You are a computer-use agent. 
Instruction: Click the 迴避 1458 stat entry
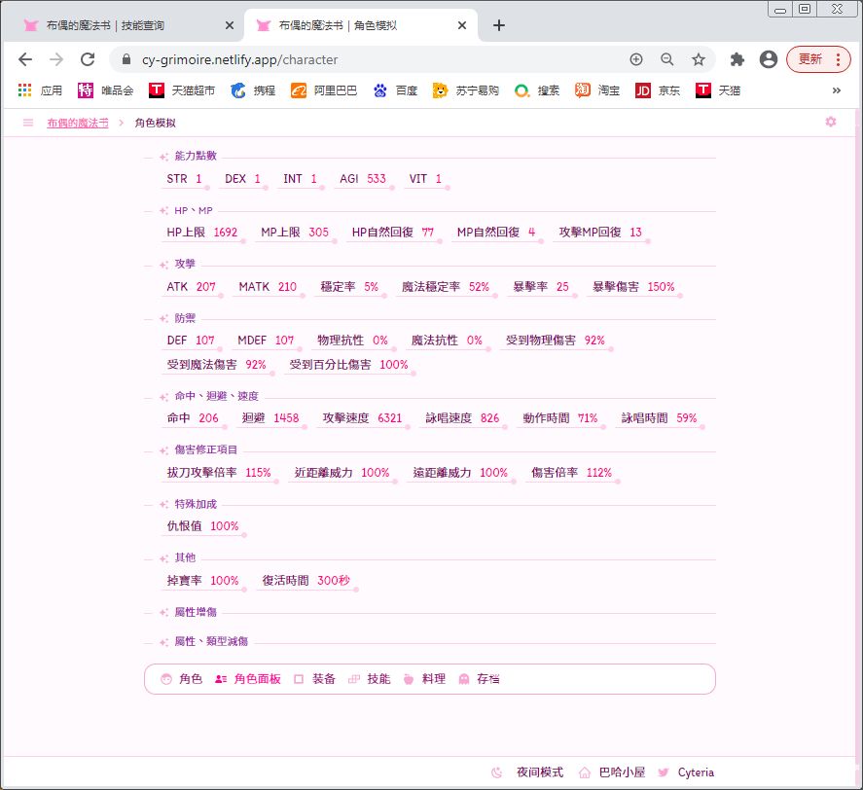point(270,418)
